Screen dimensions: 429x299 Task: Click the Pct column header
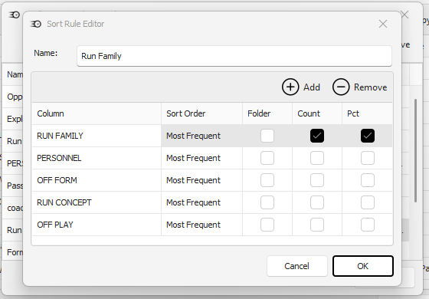click(367, 113)
